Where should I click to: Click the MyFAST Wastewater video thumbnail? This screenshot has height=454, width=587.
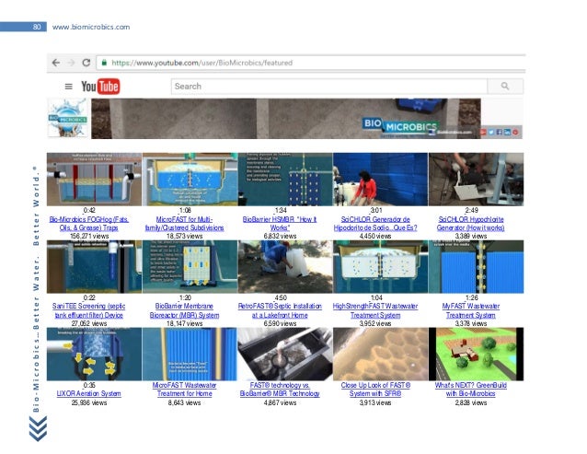[477, 267]
